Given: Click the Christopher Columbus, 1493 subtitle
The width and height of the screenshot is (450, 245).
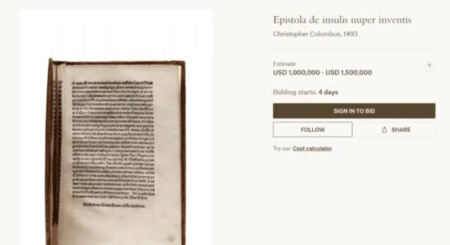Looking at the screenshot, I should point(315,34).
